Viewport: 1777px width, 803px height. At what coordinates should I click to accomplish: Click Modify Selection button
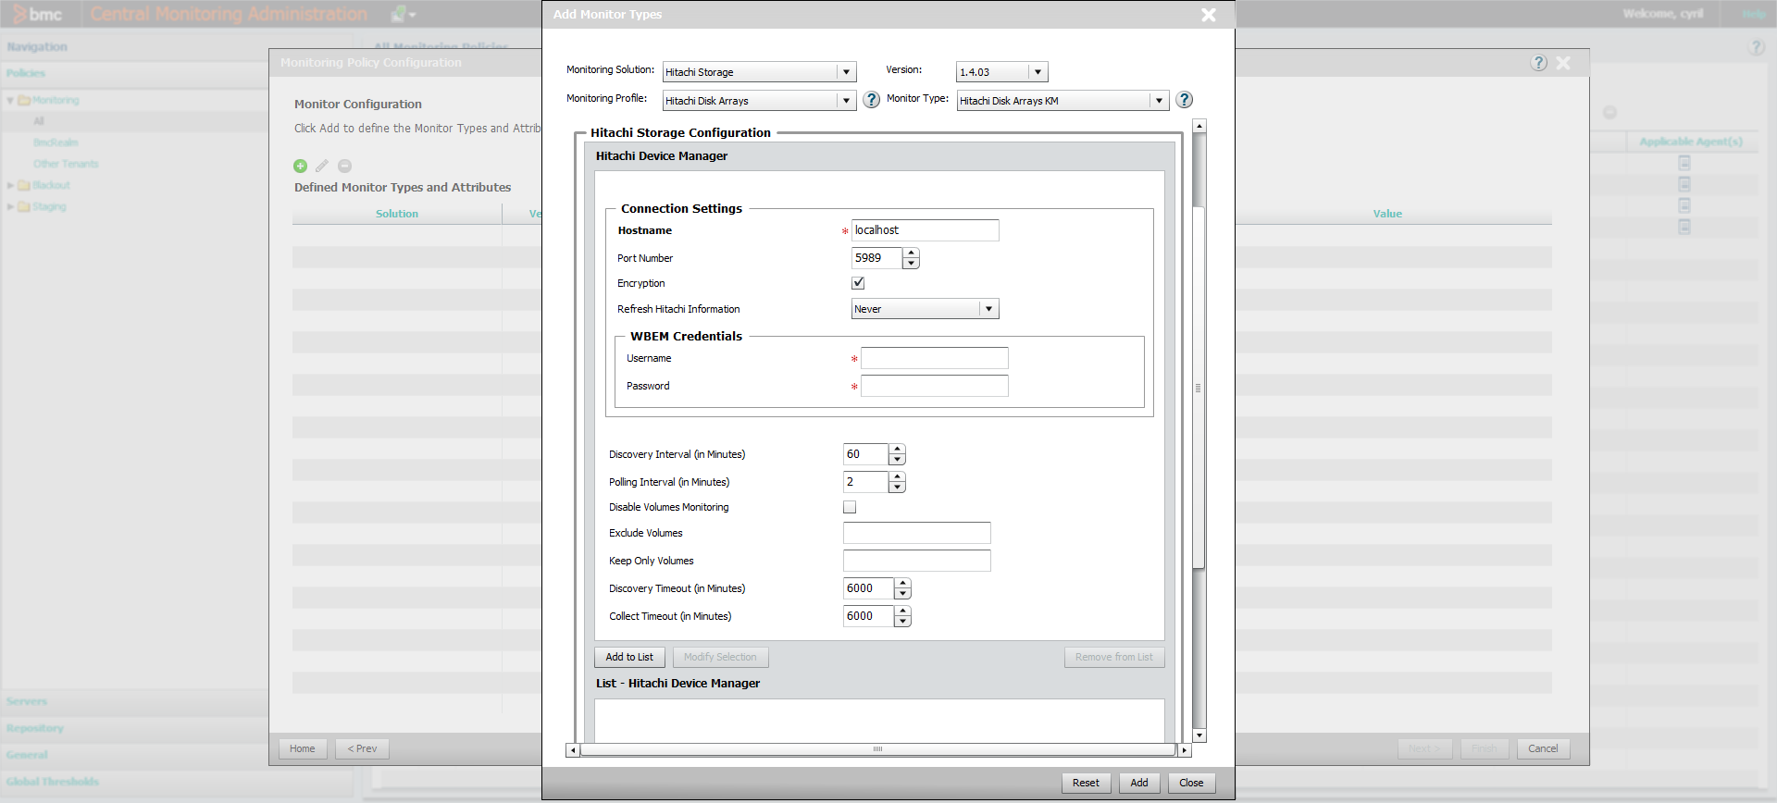pyautogui.click(x=720, y=657)
